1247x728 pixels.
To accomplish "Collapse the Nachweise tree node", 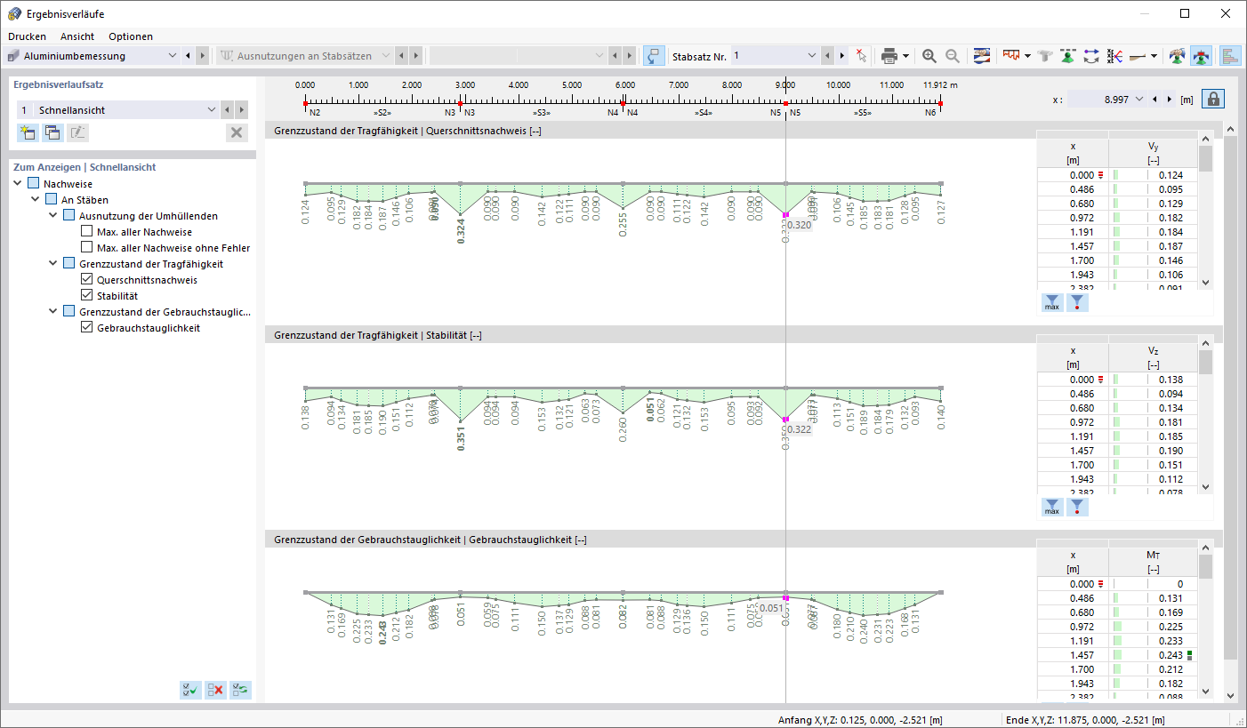I will pos(18,184).
